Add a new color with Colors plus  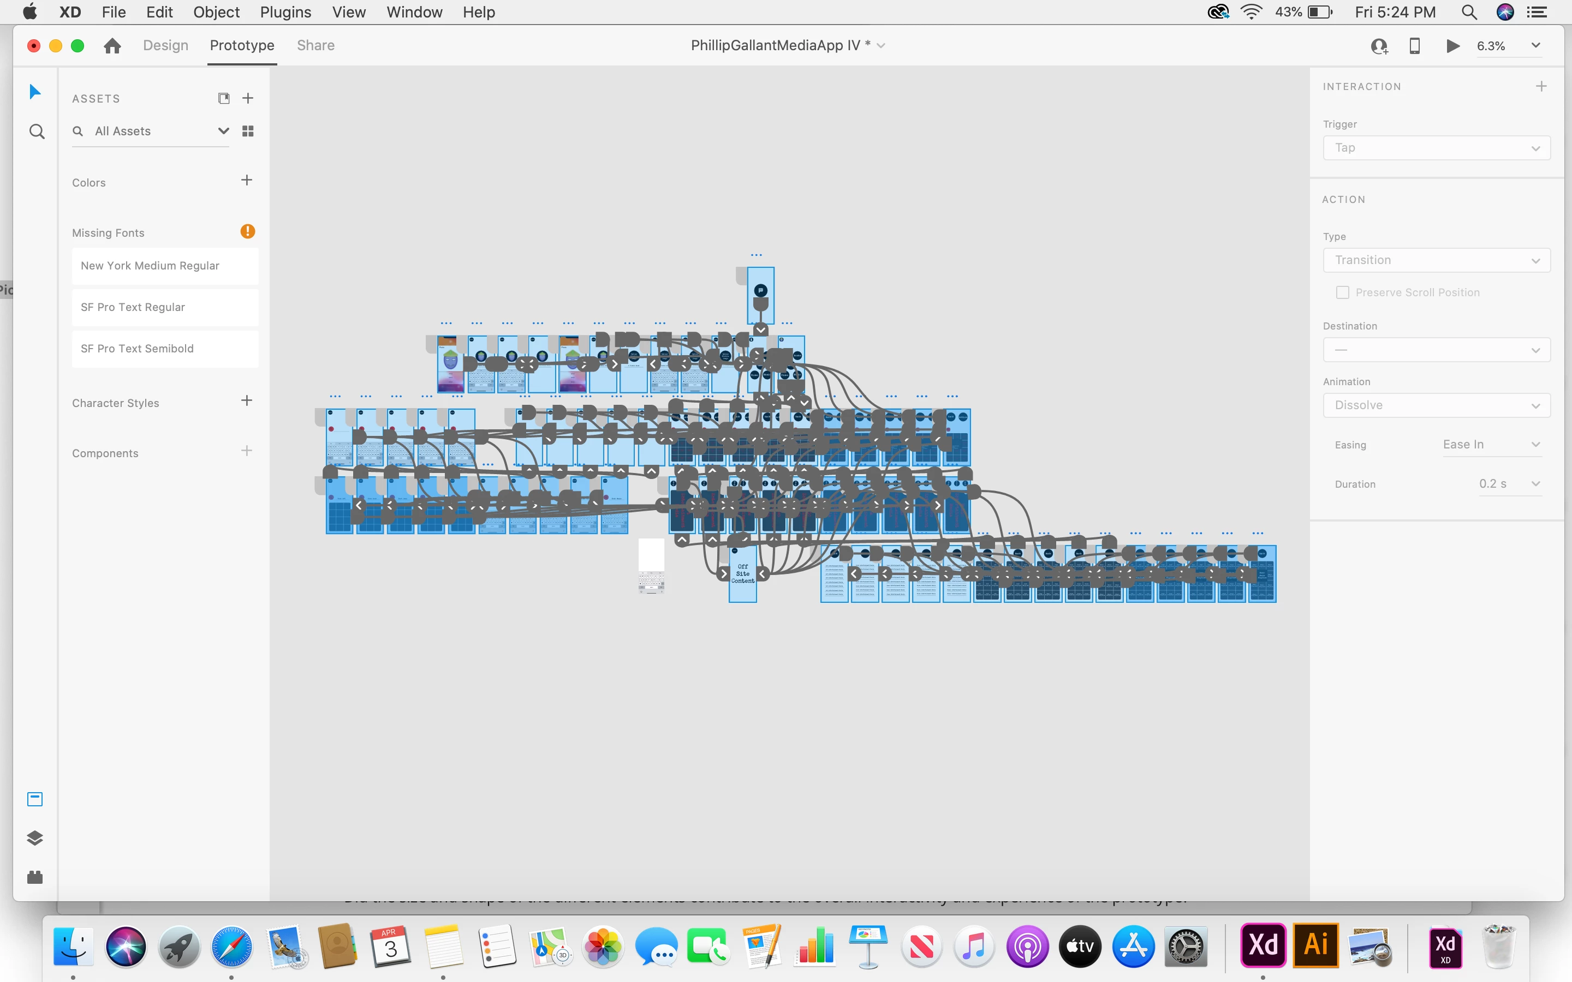click(x=246, y=181)
